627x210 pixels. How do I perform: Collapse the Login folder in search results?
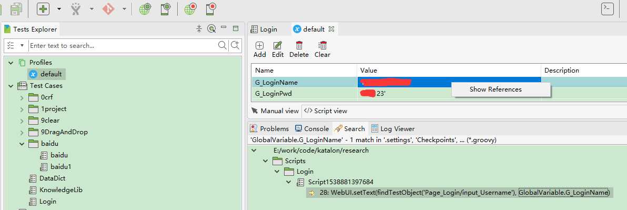[277, 172]
